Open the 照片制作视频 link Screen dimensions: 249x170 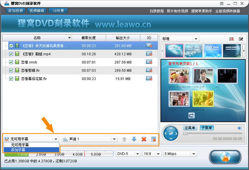177,11
